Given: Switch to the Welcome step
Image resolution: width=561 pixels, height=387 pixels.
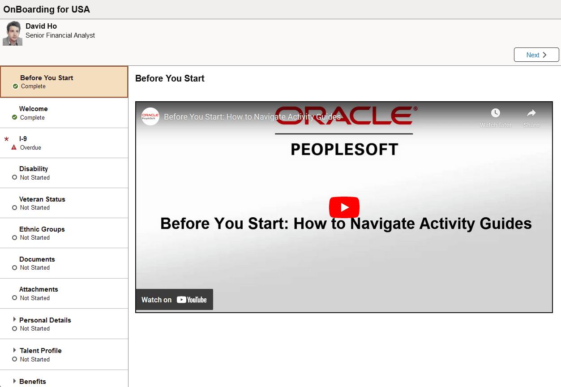Looking at the screenshot, I should [x=64, y=112].
